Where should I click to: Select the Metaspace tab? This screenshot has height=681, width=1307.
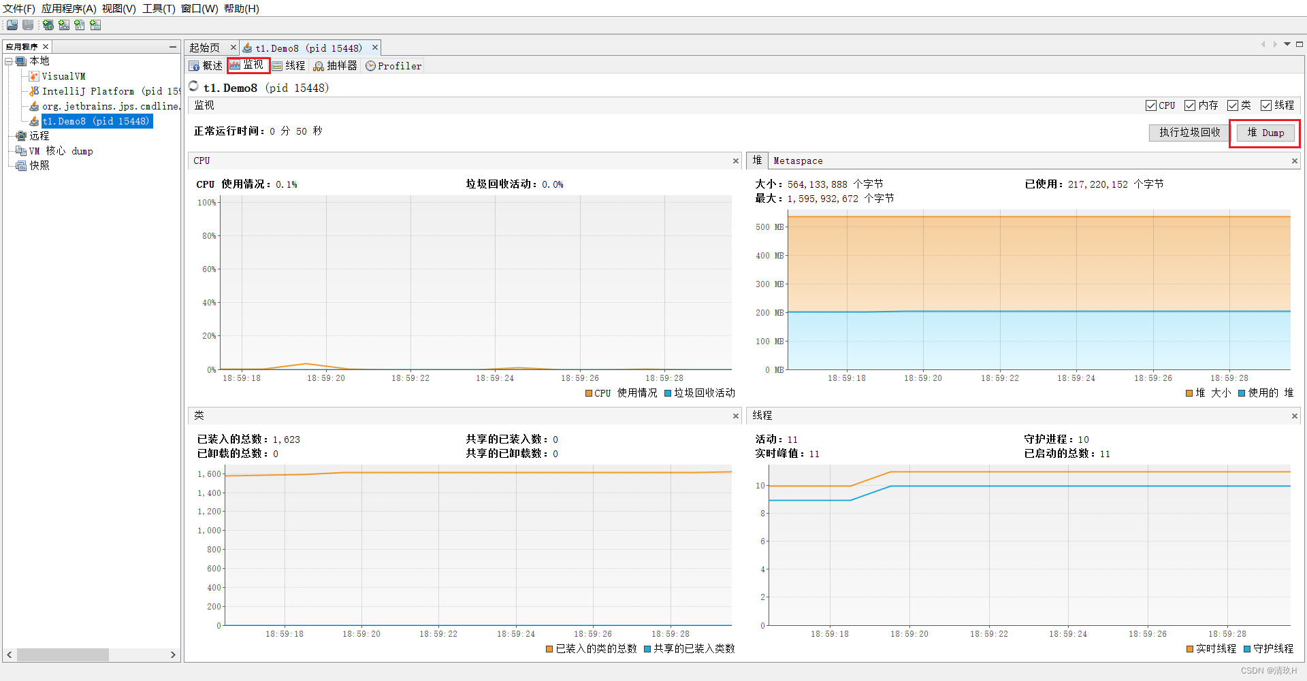pyautogui.click(x=798, y=161)
